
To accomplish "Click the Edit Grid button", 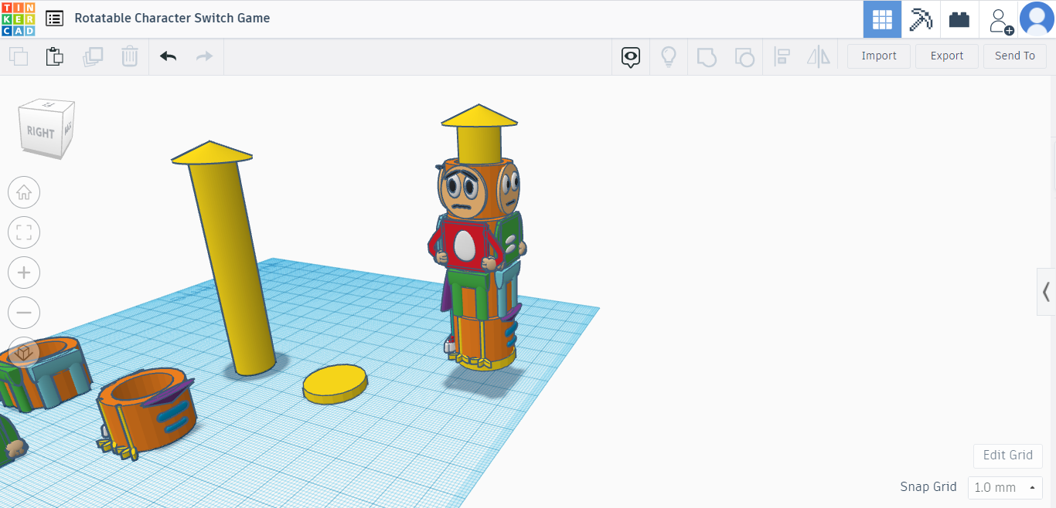I will tap(1008, 455).
